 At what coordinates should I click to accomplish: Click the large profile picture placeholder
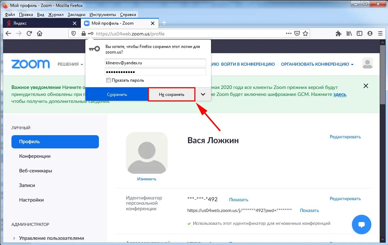(147, 153)
